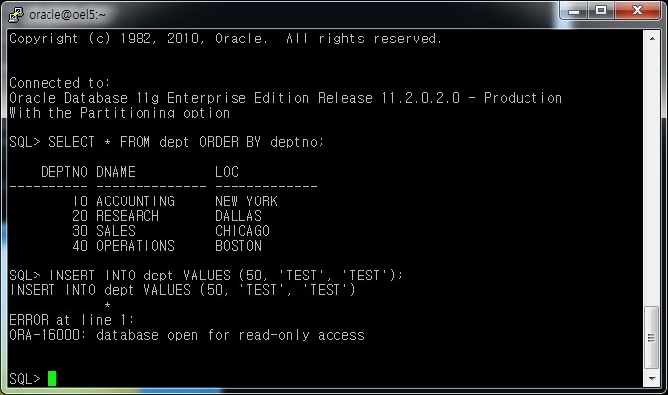
Task: Click the 'LOC' column header
Action: tap(227, 172)
